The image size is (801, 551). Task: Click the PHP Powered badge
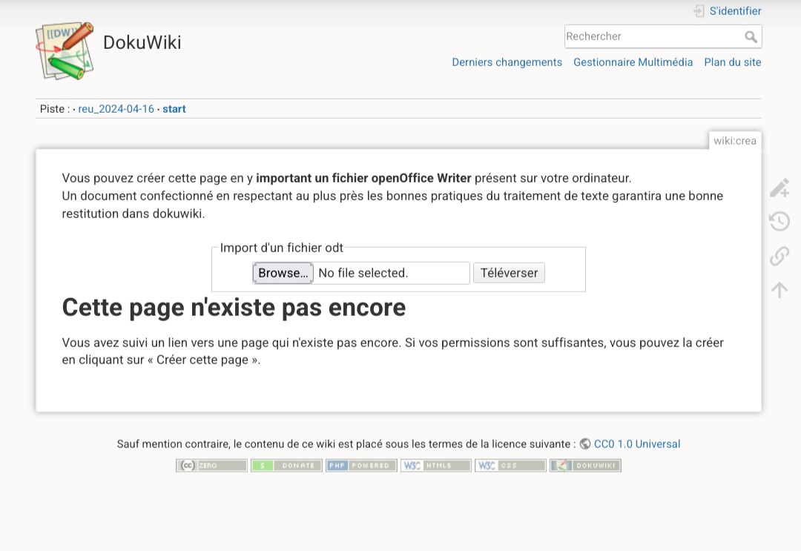pos(361,466)
